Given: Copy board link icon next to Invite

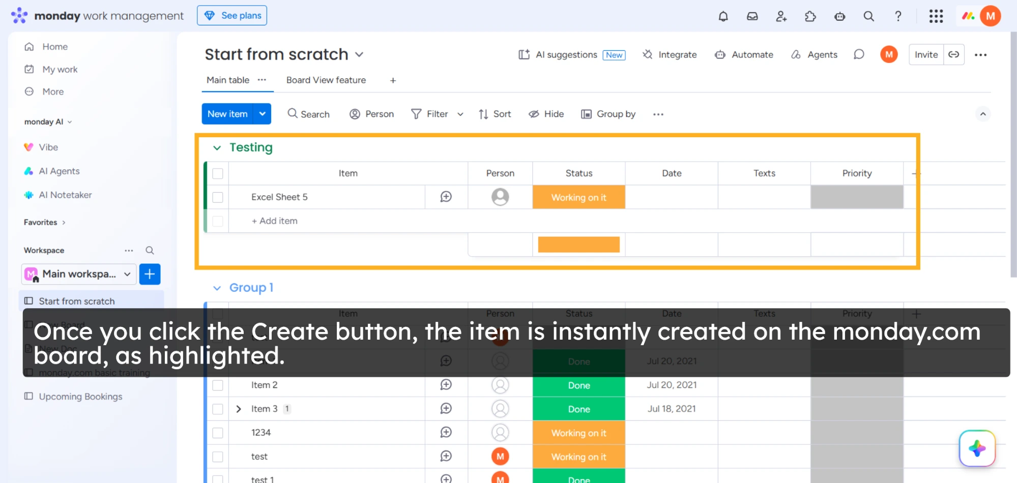Looking at the screenshot, I should tap(954, 54).
